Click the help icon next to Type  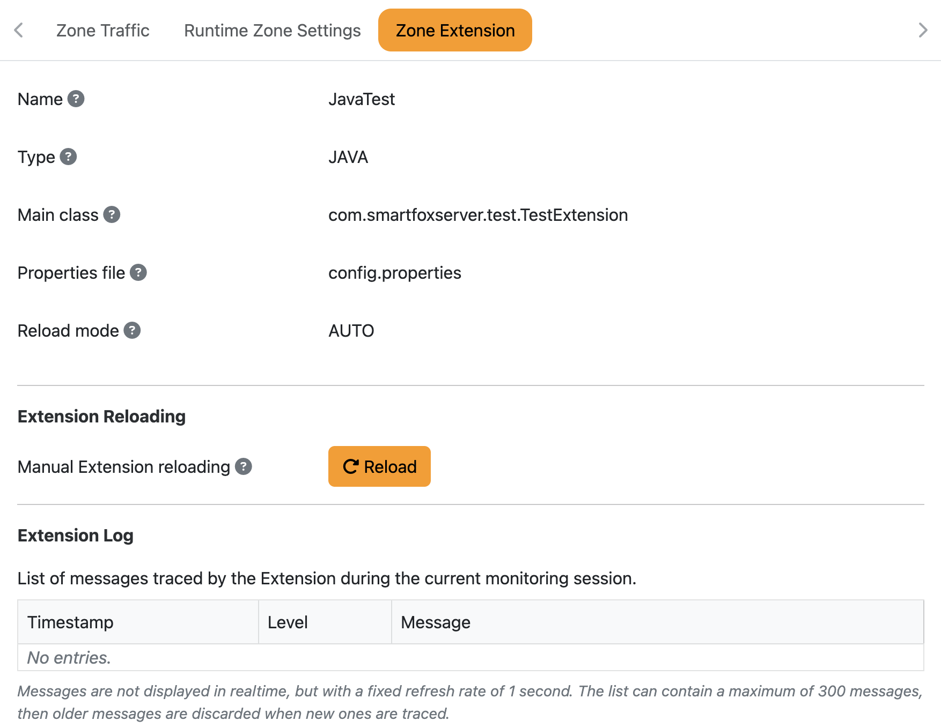pyautogui.click(x=69, y=157)
